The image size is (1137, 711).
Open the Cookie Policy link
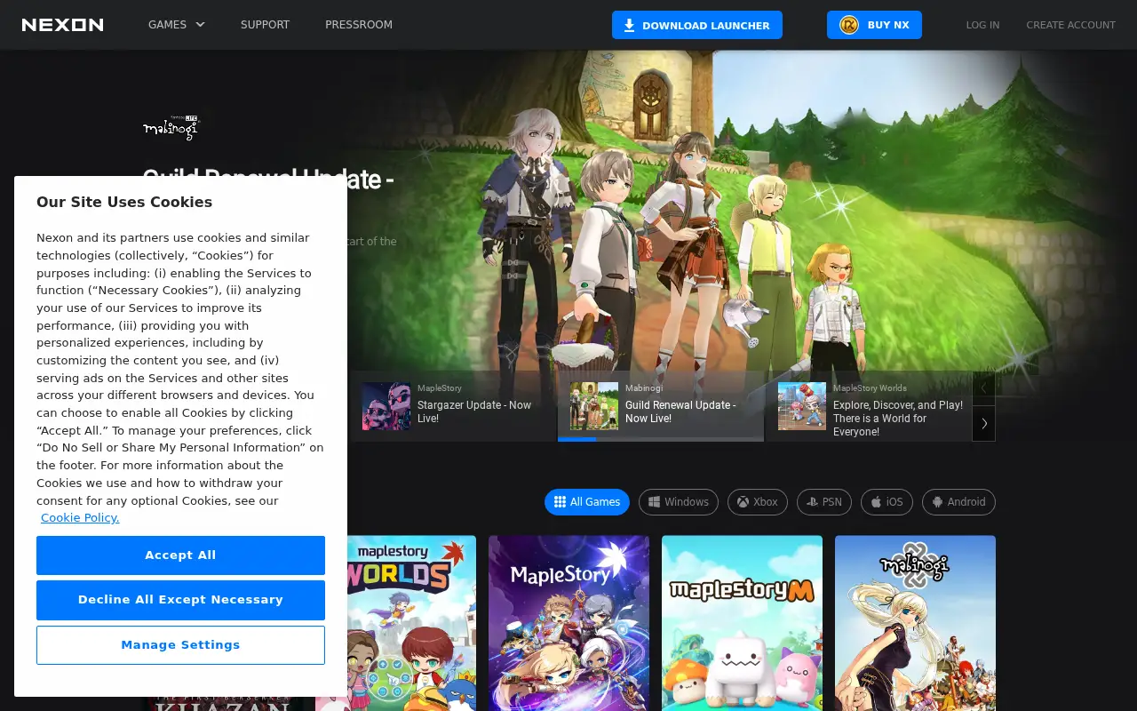tap(80, 518)
